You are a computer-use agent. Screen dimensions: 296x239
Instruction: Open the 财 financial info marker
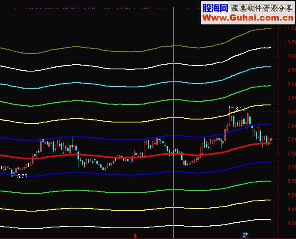[245, 235]
